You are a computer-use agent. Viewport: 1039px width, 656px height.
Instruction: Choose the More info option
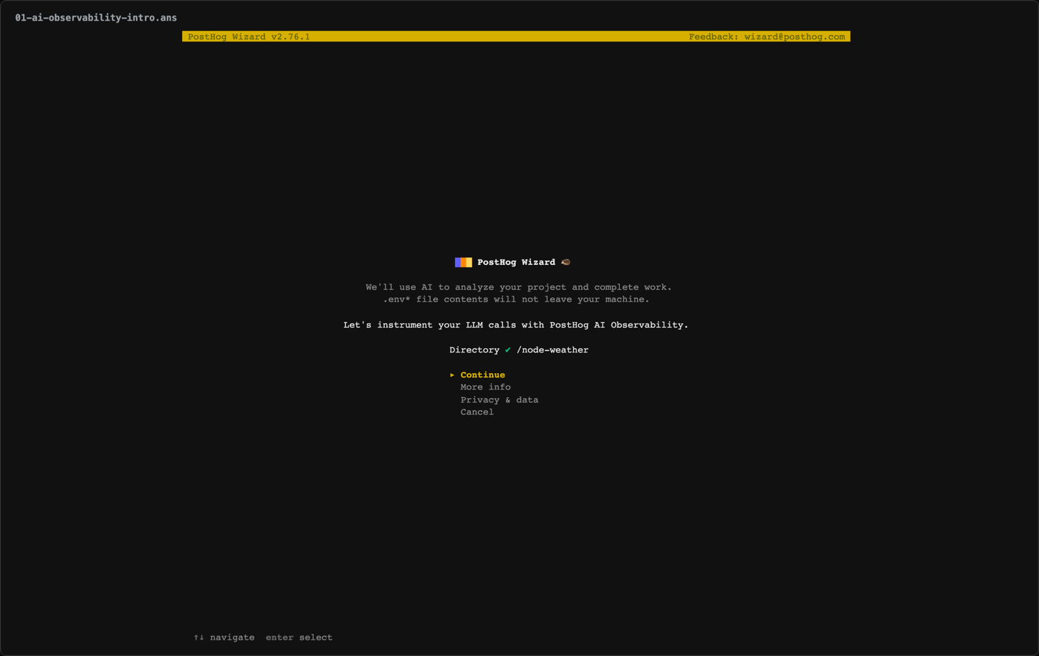(x=485, y=387)
